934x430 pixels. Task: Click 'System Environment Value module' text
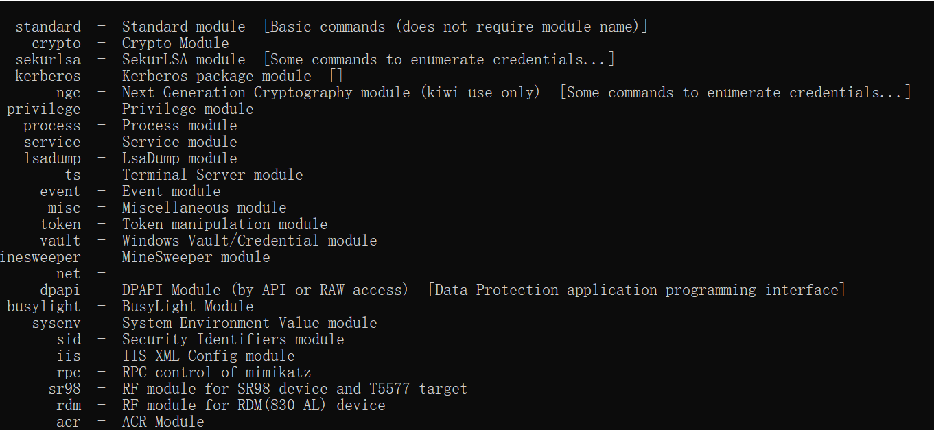[250, 323]
